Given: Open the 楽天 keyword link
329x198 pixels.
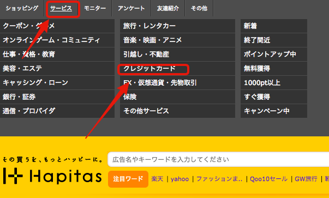Looking at the screenshot, I should 157,179.
